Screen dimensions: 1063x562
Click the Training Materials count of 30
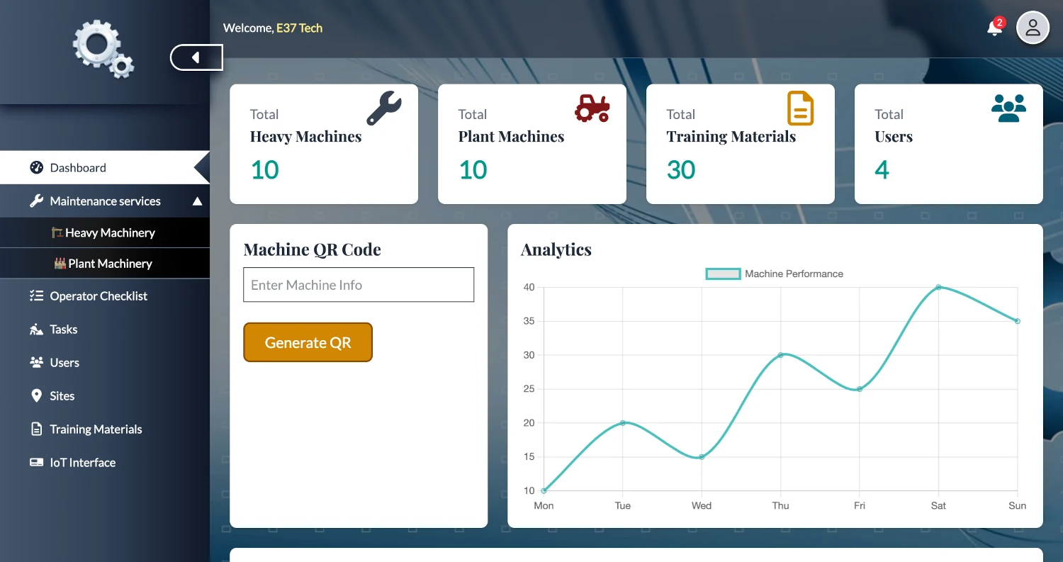681,170
